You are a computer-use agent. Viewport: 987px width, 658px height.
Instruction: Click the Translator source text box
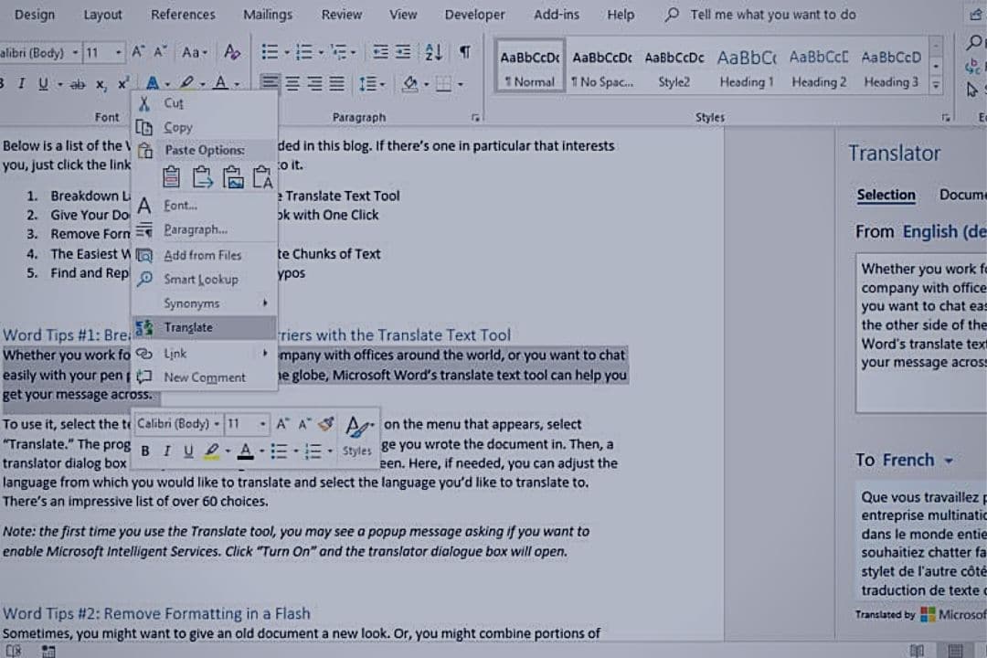[x=921, y=333]
